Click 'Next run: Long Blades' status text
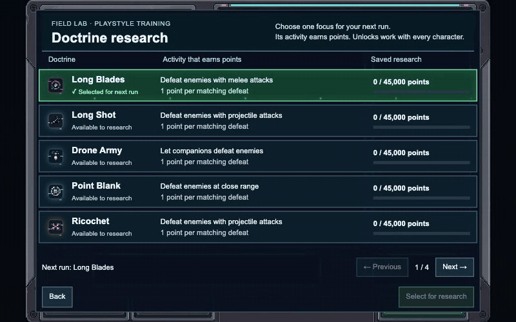This screenshot has width=516, height=322. pos(77,267)
